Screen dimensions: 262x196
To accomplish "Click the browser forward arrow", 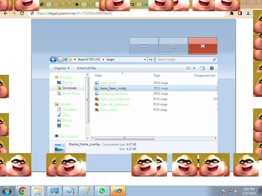I will tap(14, 13).
